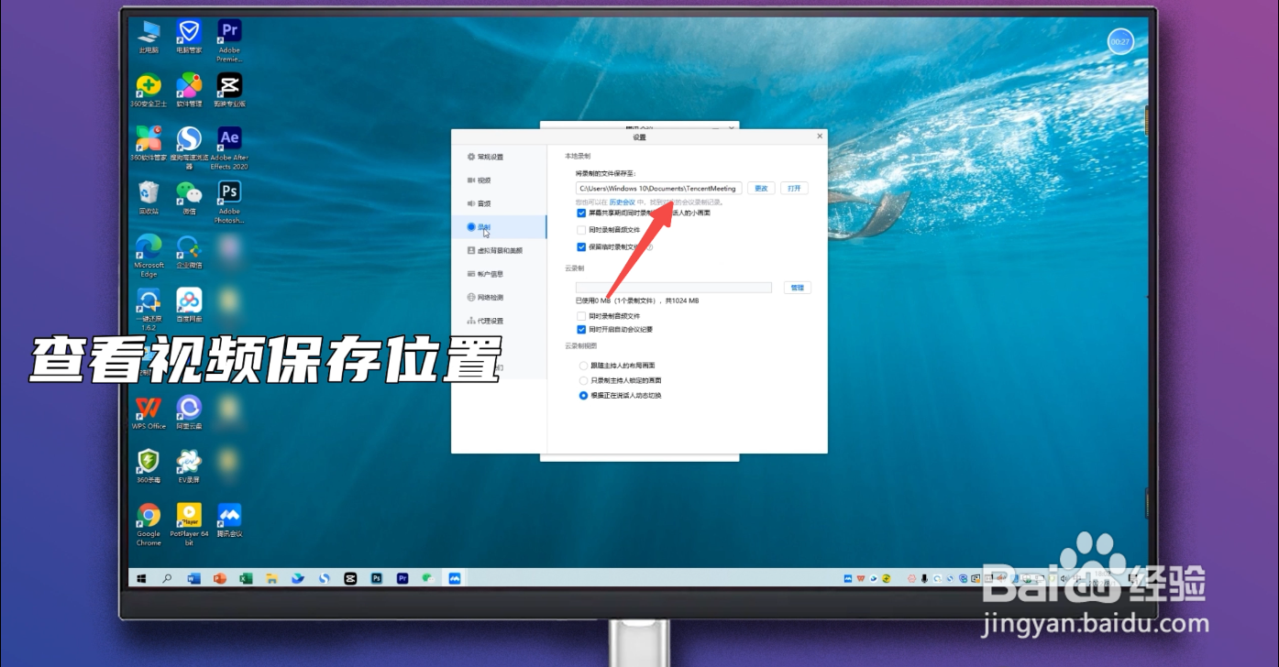Click the cloud storage usage bar

pyautogui.click(x=674, y=288)
